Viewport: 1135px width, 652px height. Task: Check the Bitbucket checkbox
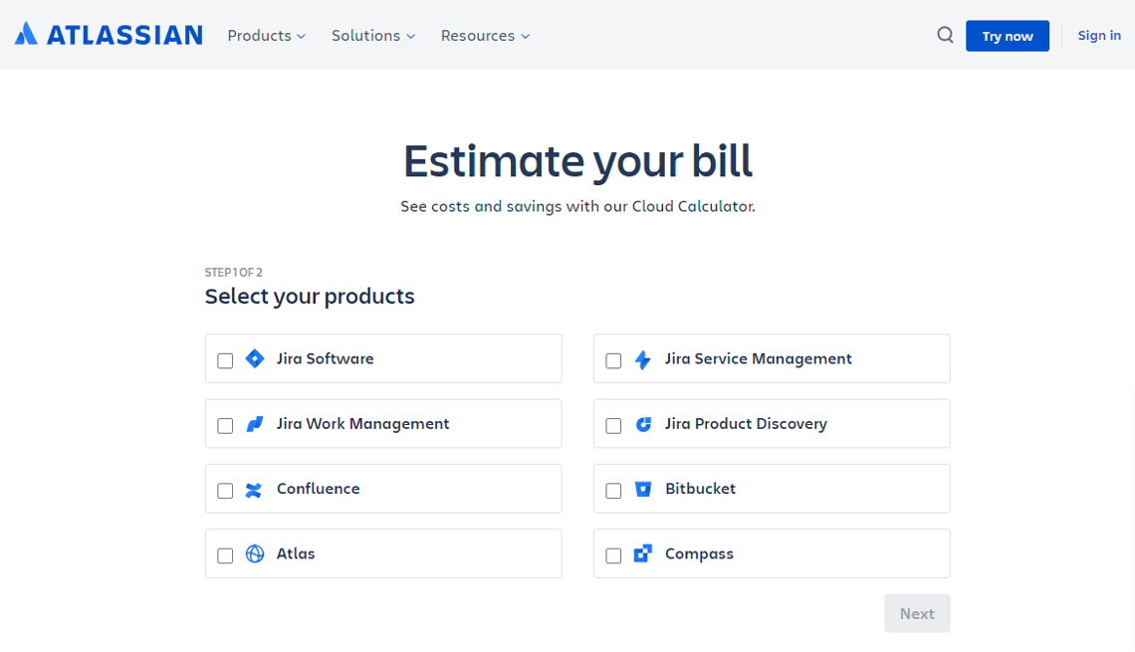613,490
